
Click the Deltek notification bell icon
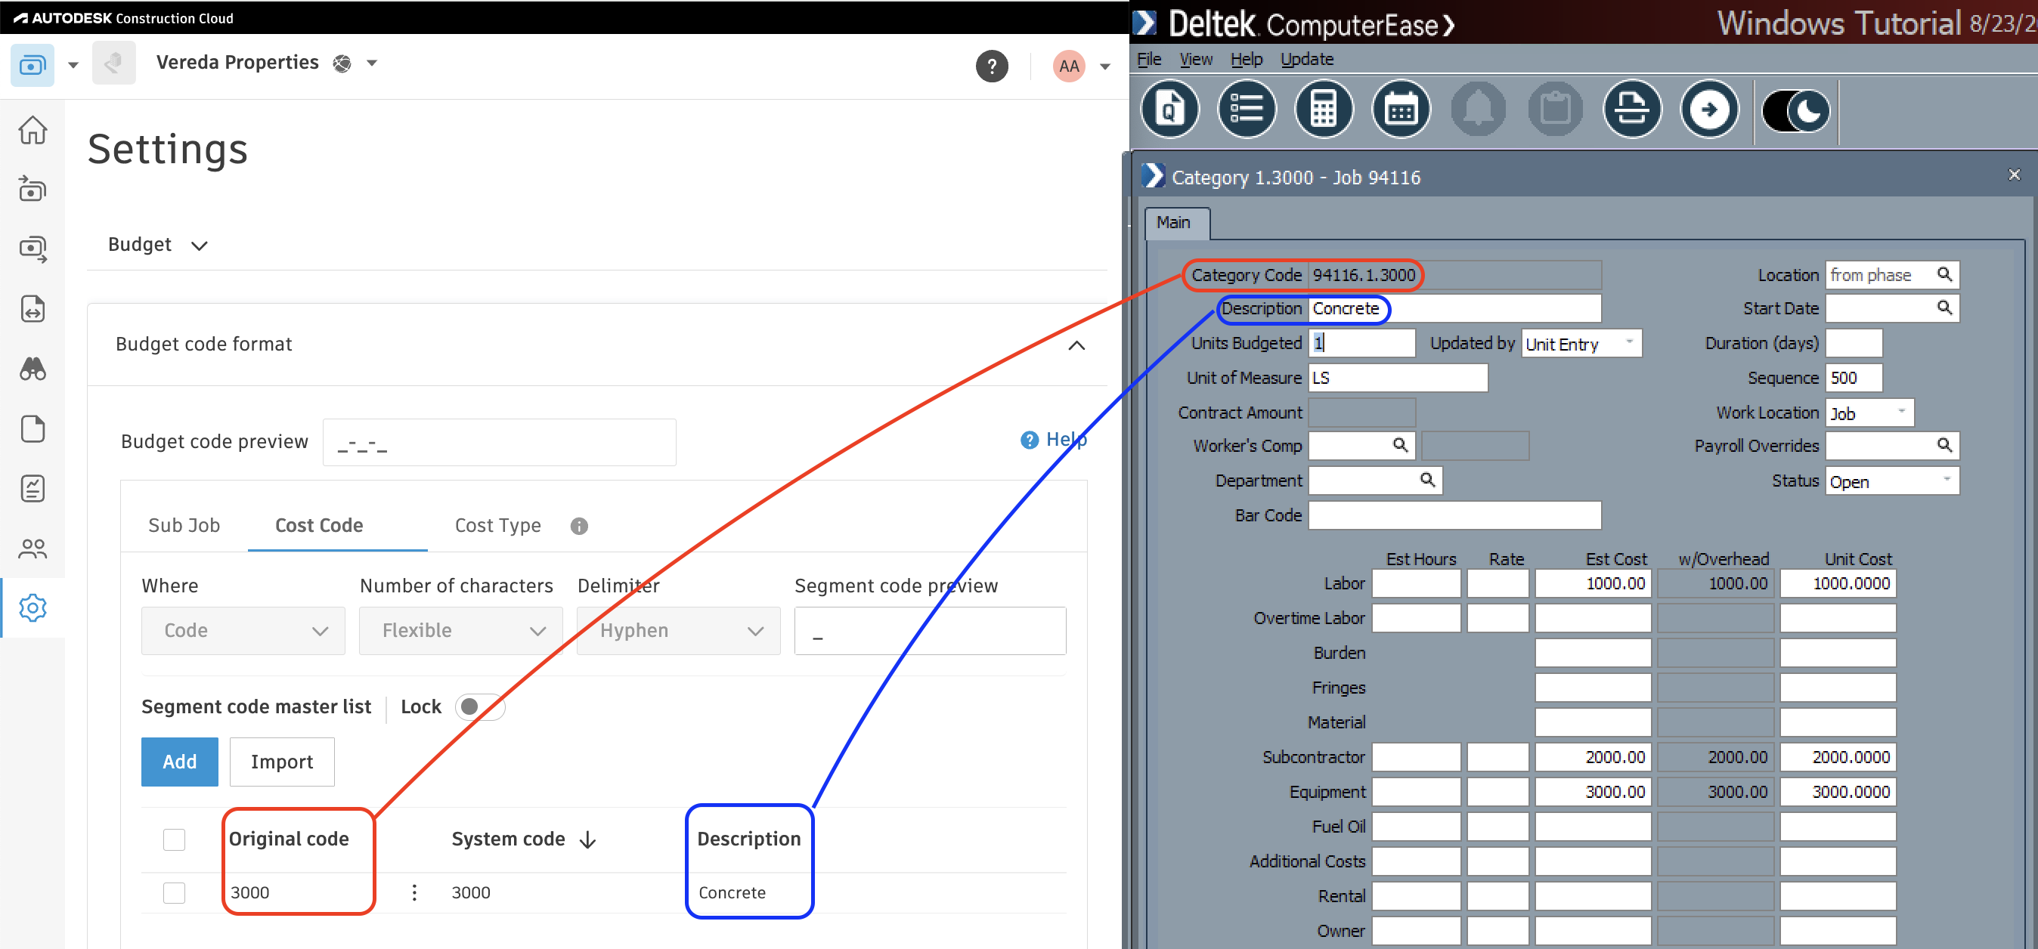pos(1478,109)
